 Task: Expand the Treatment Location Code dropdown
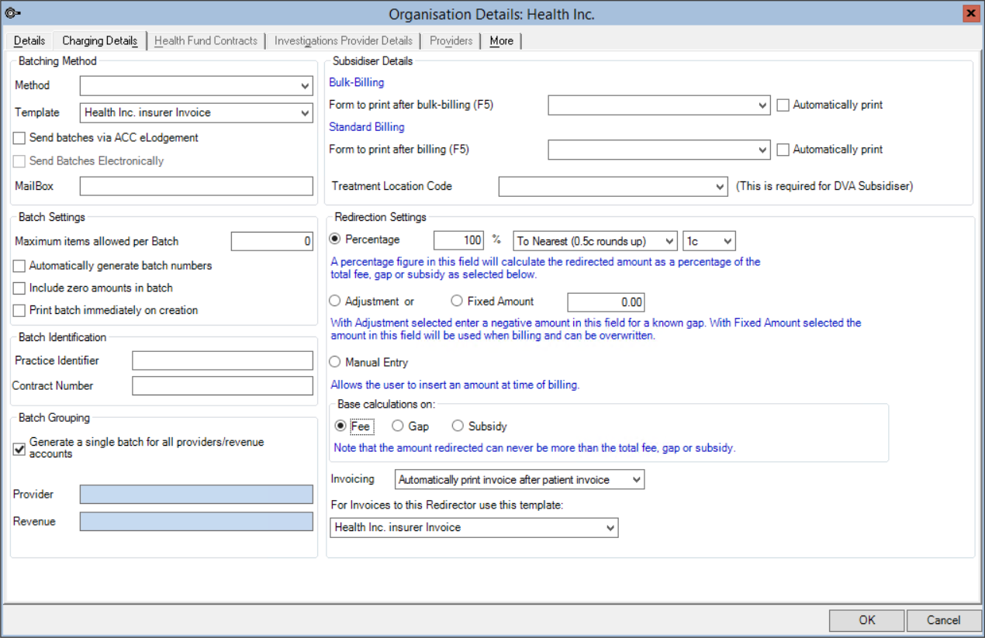(x=613, y=187)
